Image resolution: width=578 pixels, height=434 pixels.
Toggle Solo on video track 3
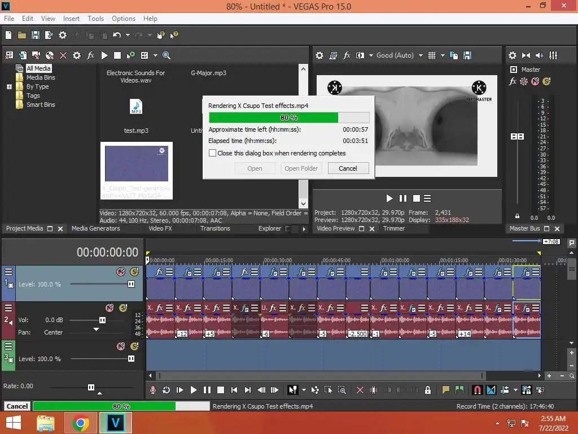pos(134,346)
